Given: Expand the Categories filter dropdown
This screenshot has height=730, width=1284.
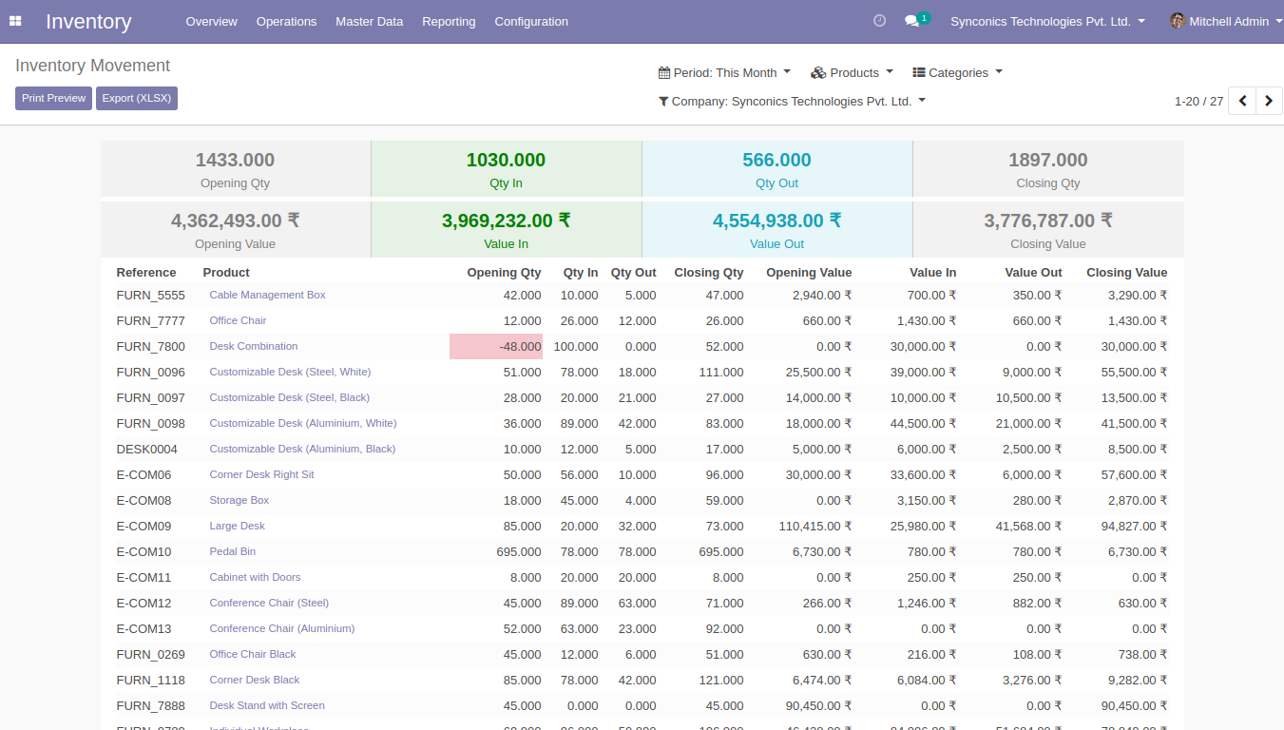Looking at the screenshot, I should (957, 73).
